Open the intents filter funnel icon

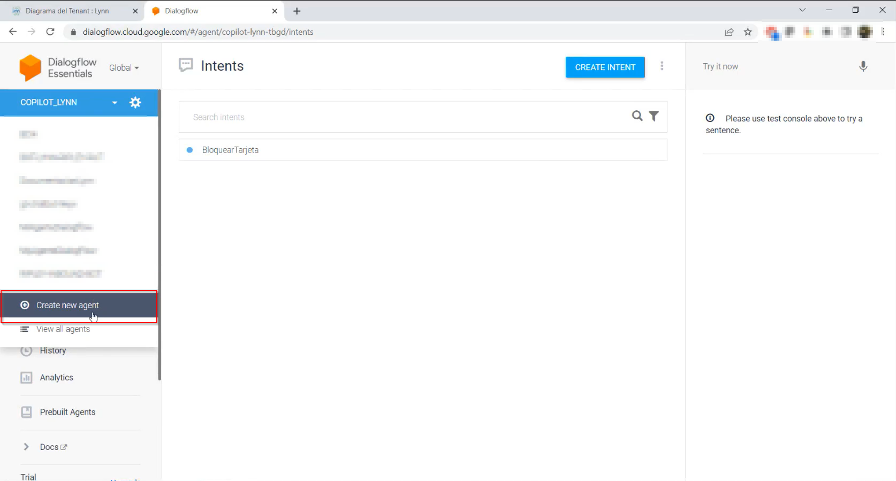(654, 116)
